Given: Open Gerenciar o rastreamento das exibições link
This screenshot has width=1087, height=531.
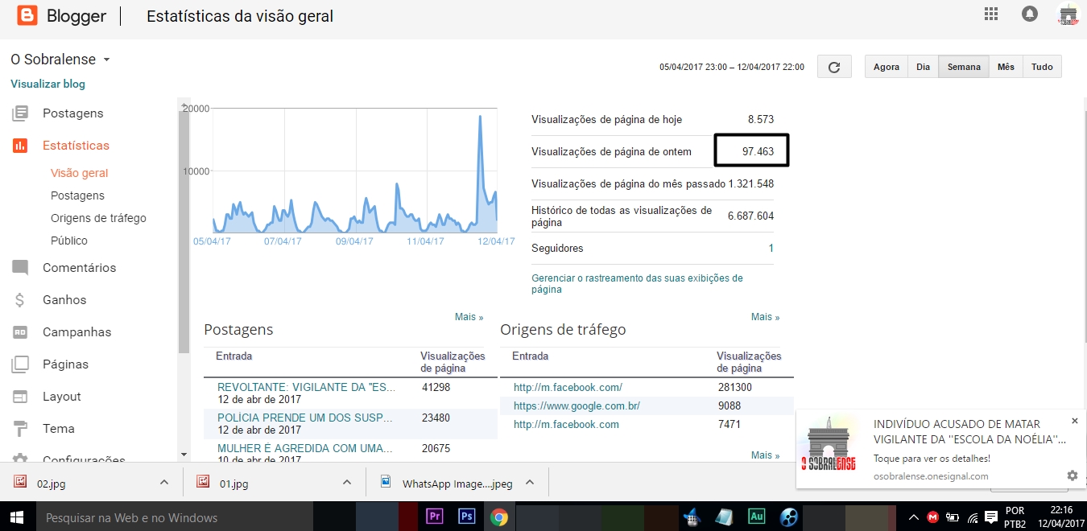Looking at the screenshot, I should (637, 283).
